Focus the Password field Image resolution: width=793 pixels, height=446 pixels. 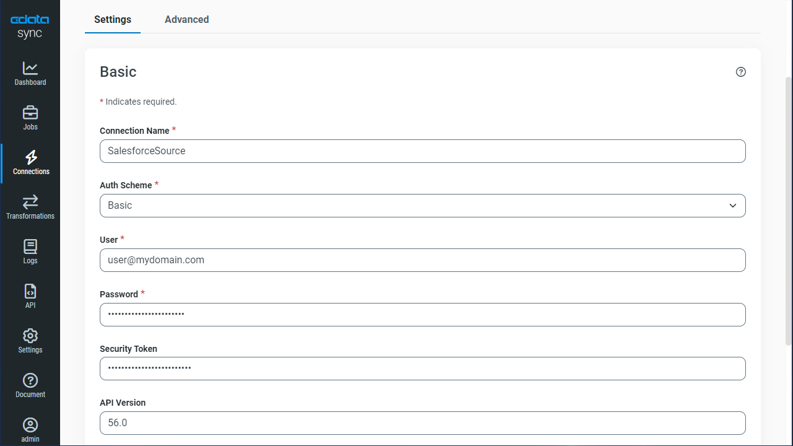[423, 314]
